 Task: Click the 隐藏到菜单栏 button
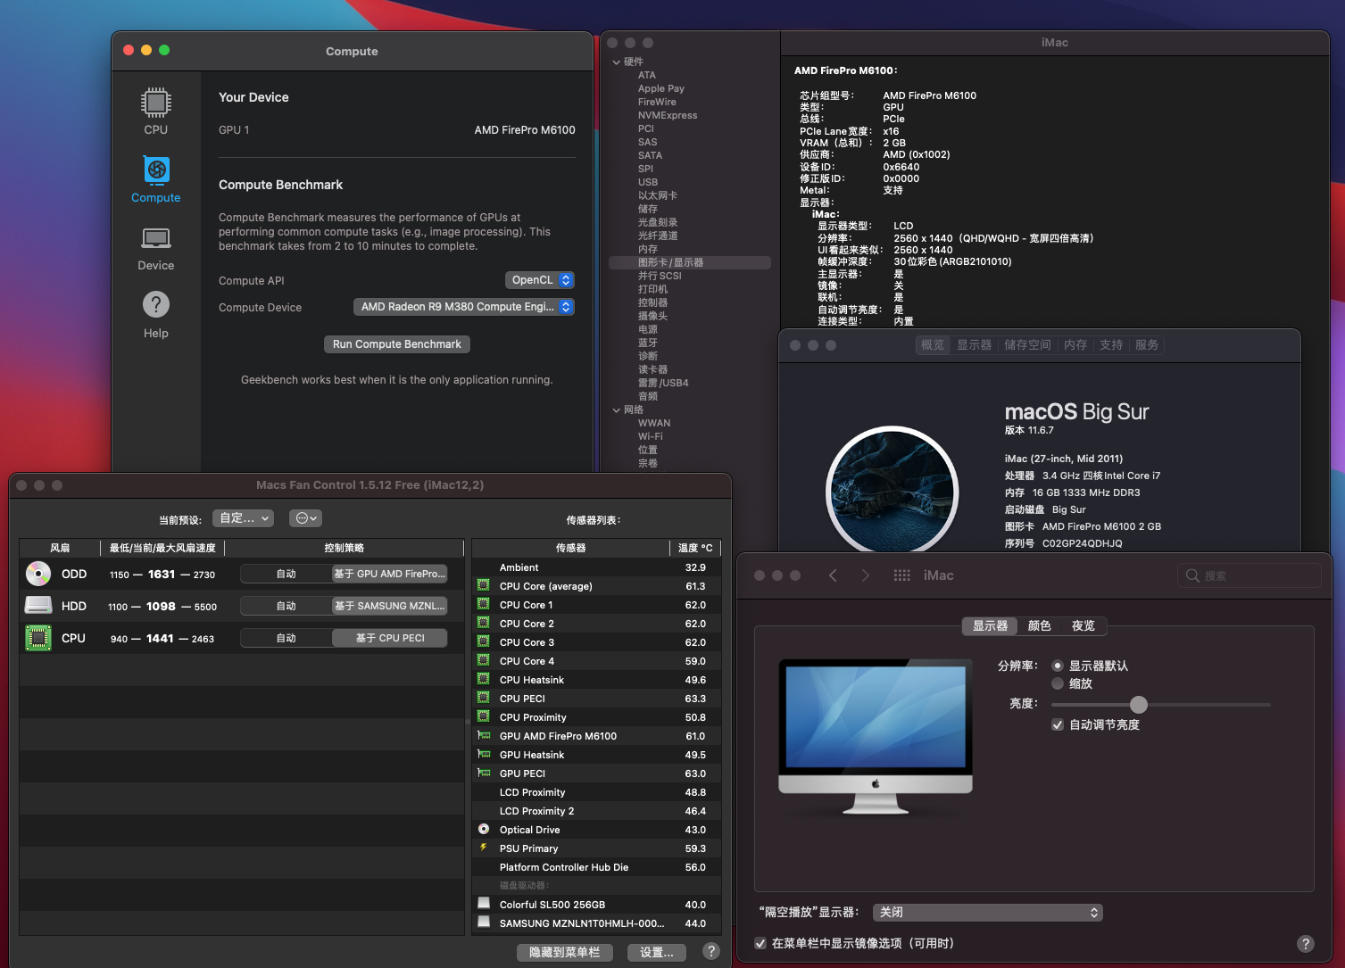[x=564, y=952]
